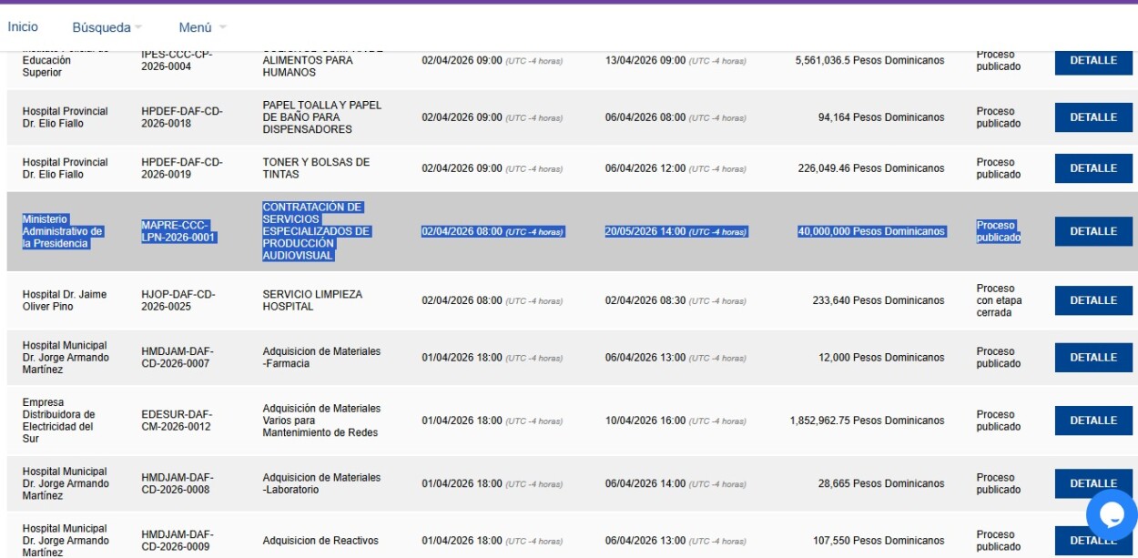Viewport: 1138px width, 558px height.
Task: Click Empresa Distribuidora de Electricidad del Sur
Action: 58,421
